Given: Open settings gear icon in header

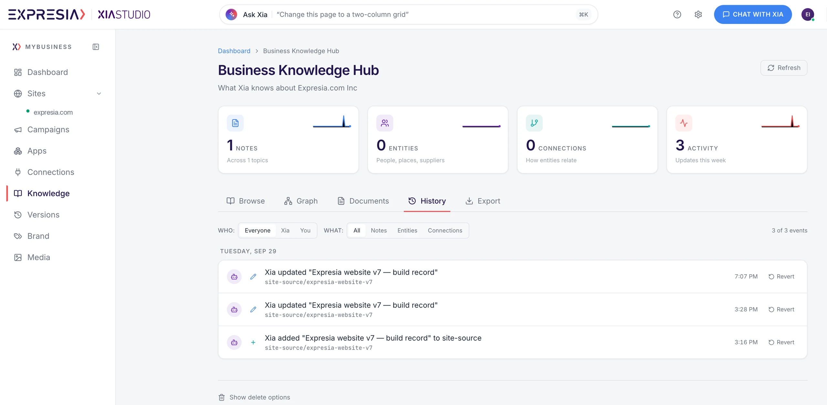Looking at the screenshot, I should point(698,15).
